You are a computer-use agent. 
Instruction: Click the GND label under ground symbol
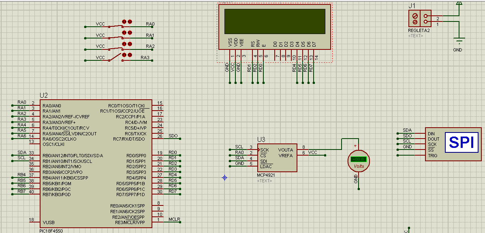457,50
